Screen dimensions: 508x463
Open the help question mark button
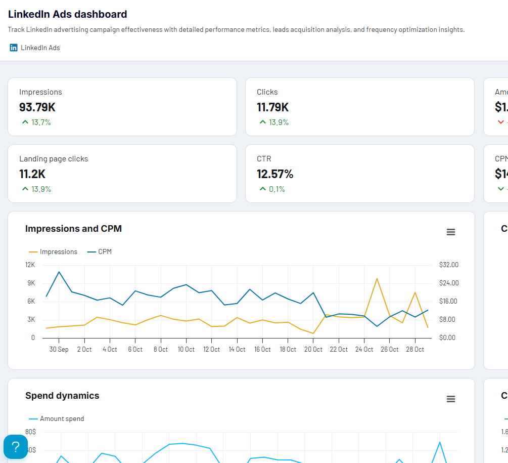[16, 447]
